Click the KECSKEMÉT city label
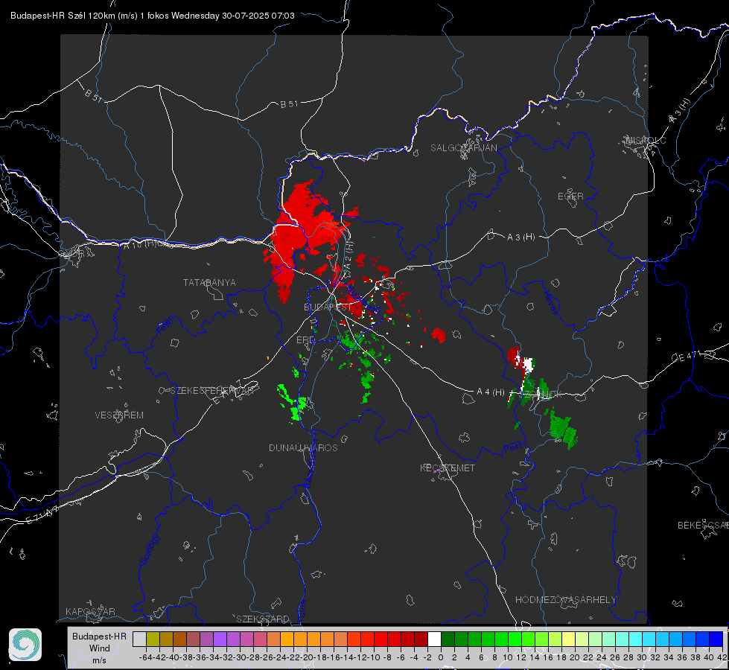The width and height of the screenshot is (729, 670). [448, 468]
